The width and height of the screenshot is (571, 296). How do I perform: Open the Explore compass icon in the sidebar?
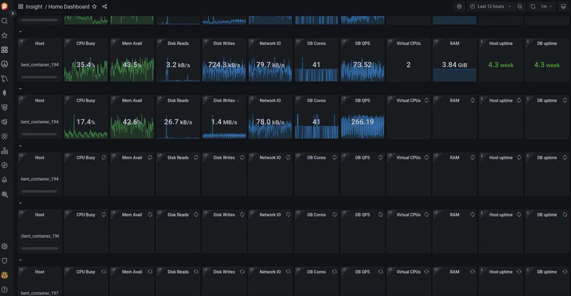click(4, 165)
